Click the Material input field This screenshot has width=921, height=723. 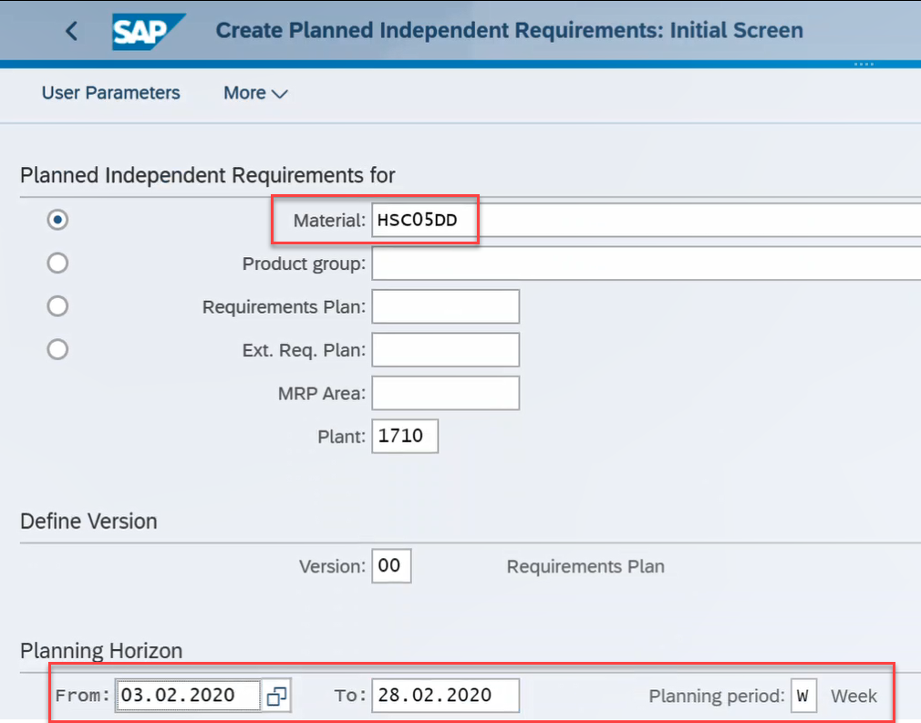pyautogui.click(x=638, y=220)
